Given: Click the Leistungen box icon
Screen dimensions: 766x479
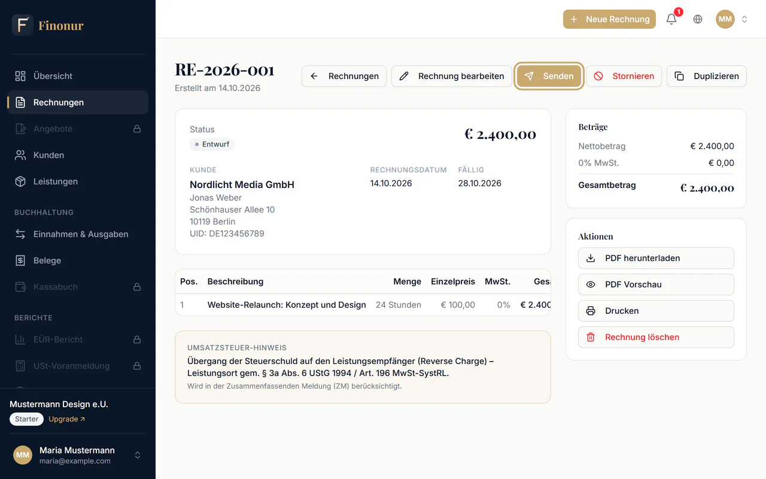Looking at the screenshot, I should click(20, 181).
